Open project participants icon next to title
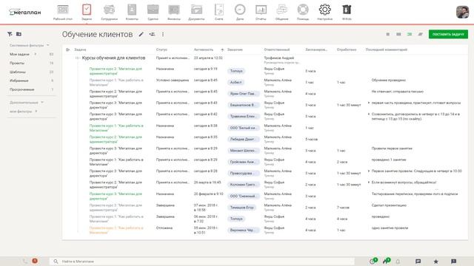This screenshot has width=474, height=266. (x=152, y=35)
